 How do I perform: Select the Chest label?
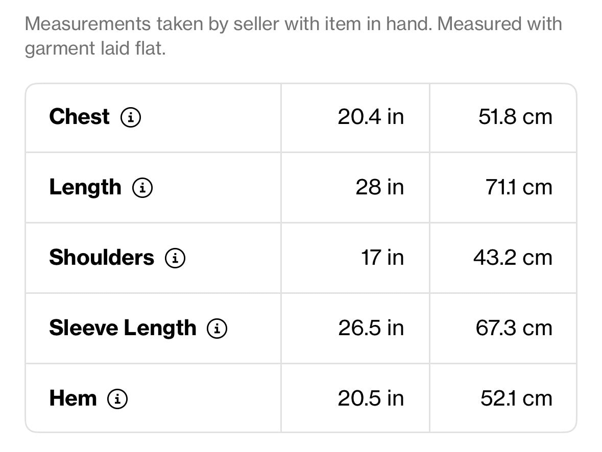click(80, 117)
